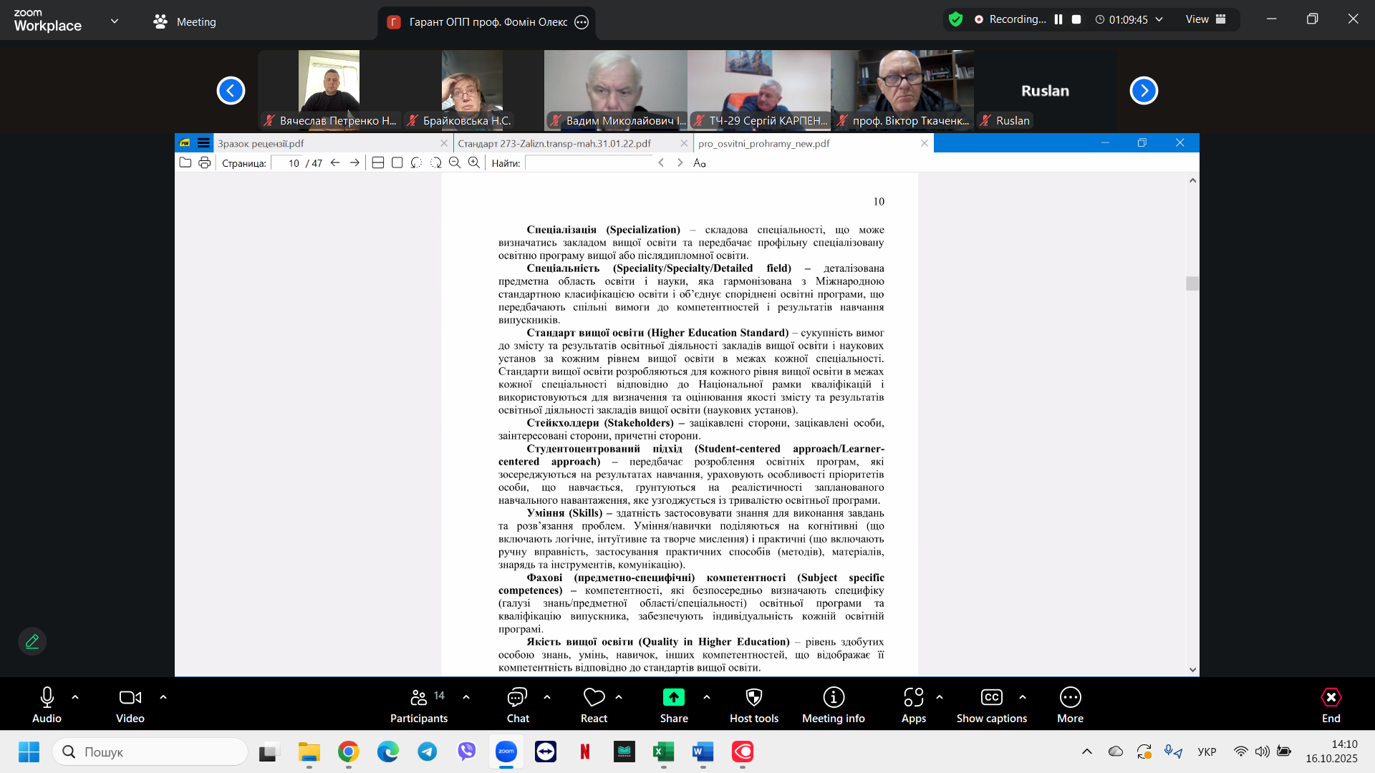Expand the Participants options arrow
This screenshot has width=1375, height=773.
click(466, 696)
